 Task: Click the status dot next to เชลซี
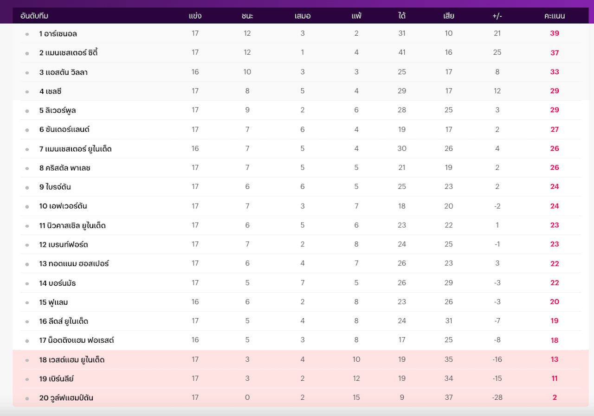pos(27,92)
